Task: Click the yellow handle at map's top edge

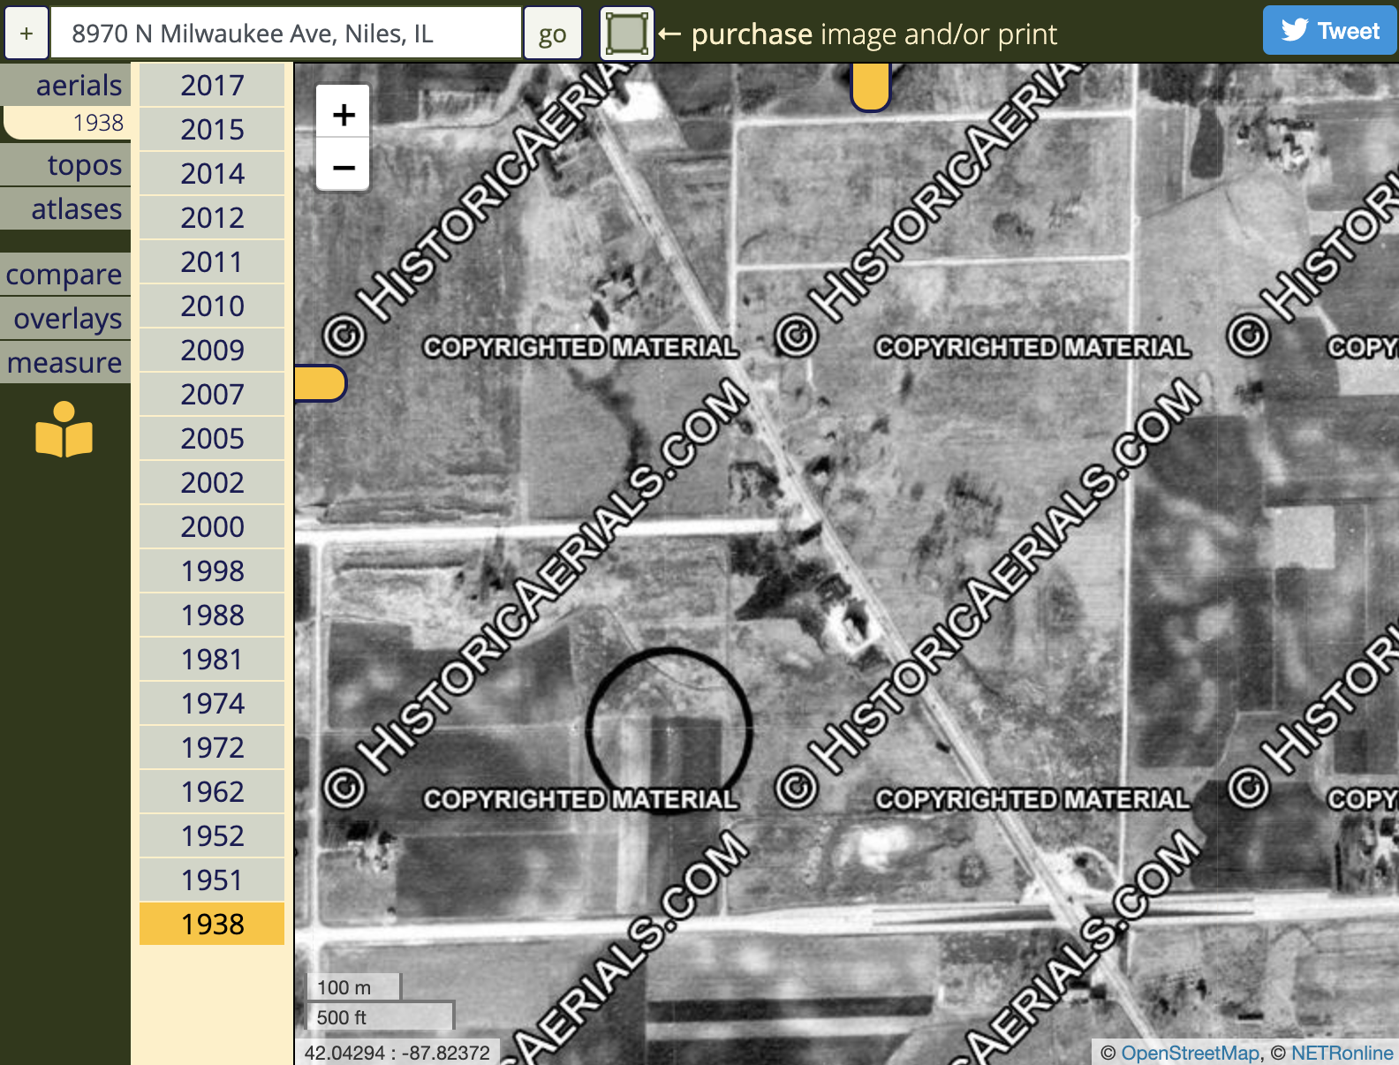Action: click(x=870, y=88)
